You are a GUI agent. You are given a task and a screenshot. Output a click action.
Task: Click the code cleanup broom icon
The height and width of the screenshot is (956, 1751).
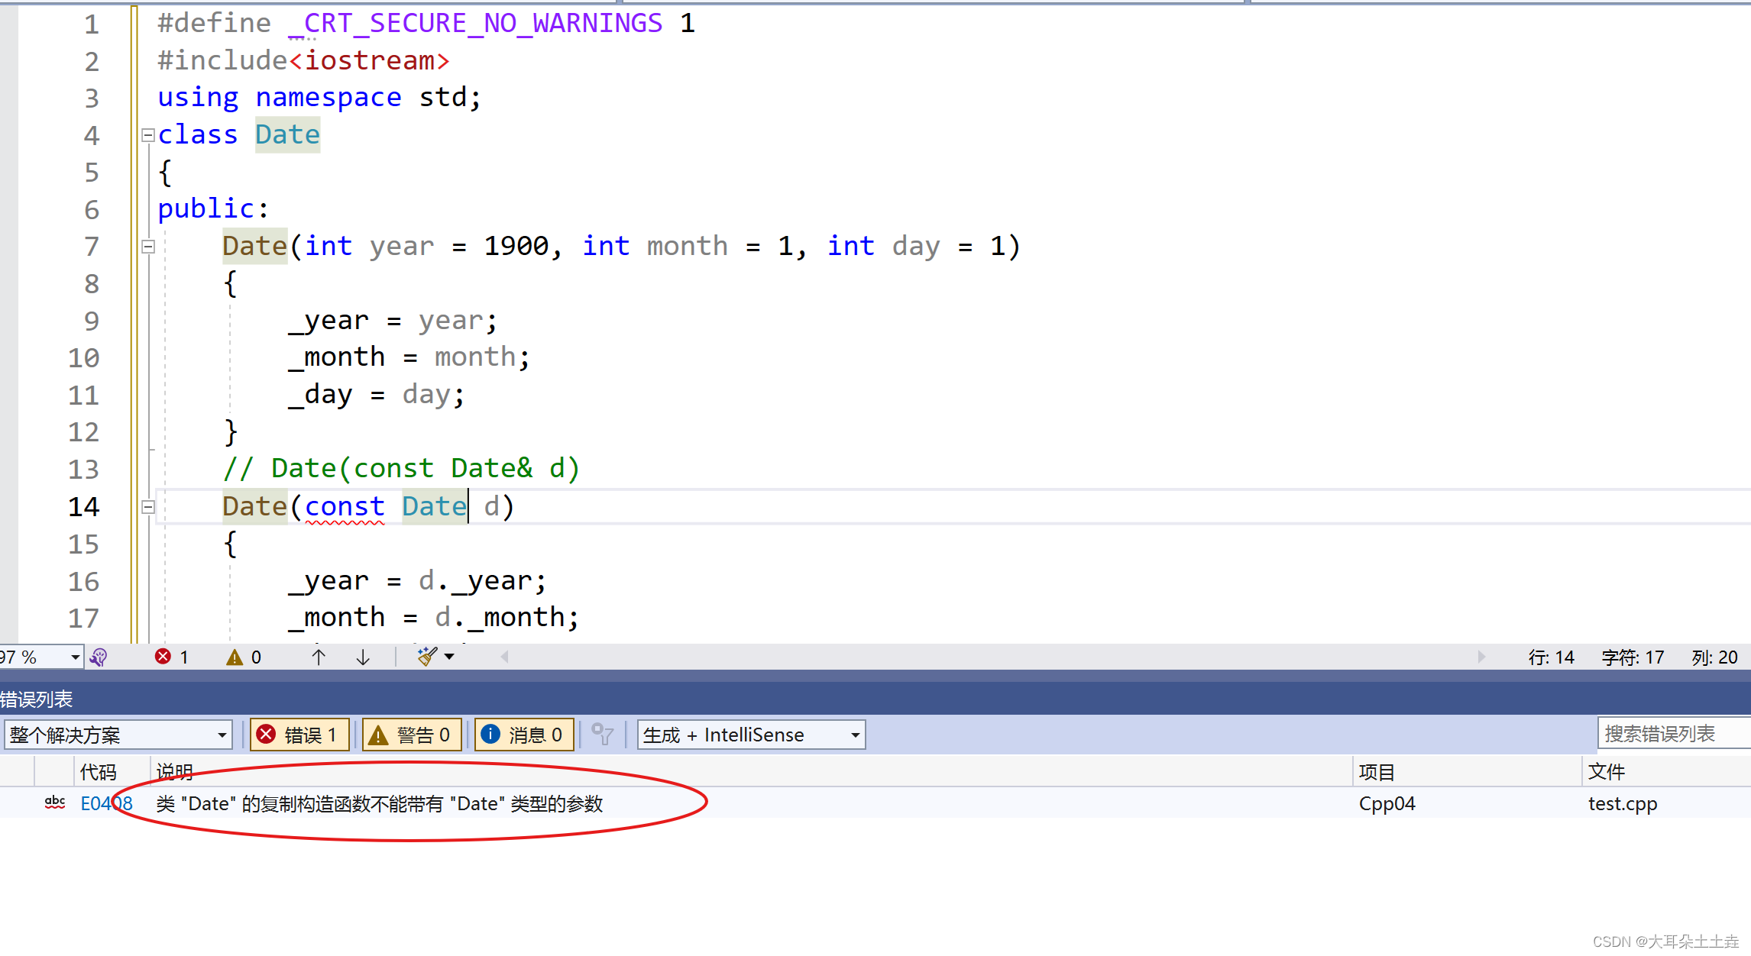tap(427, 657)
